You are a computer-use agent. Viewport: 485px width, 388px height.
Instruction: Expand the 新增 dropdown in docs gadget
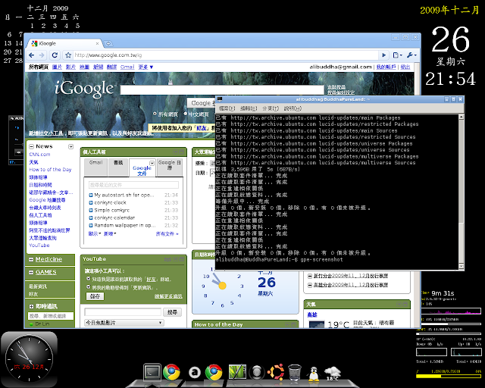[x=110, y=233]
